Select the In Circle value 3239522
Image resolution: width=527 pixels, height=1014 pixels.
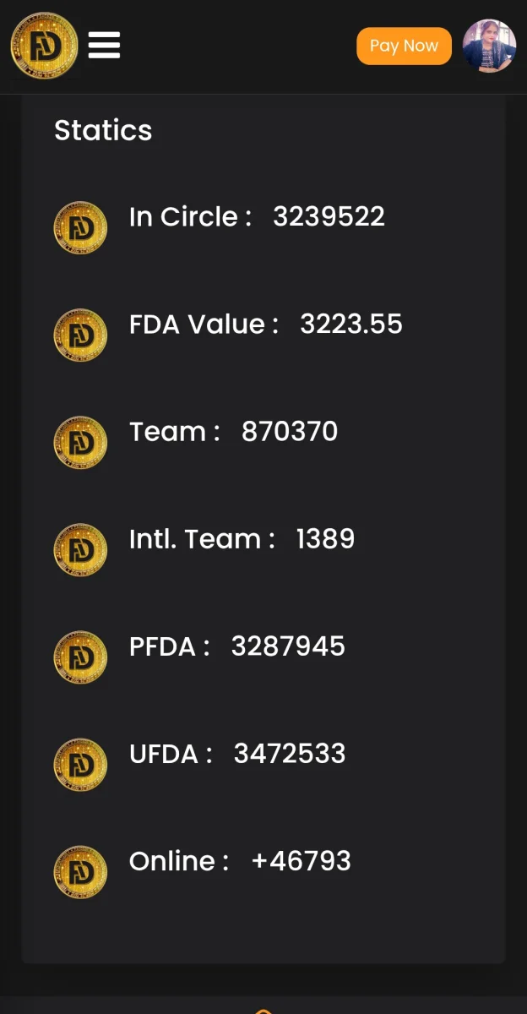click(329, 216)
